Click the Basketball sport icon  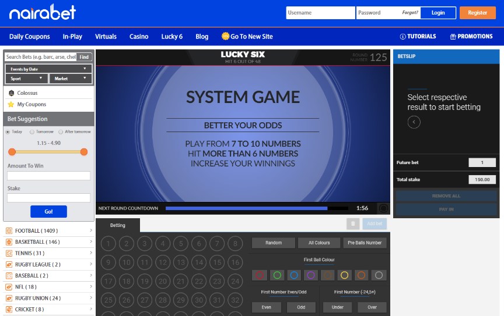pos(9,242)
